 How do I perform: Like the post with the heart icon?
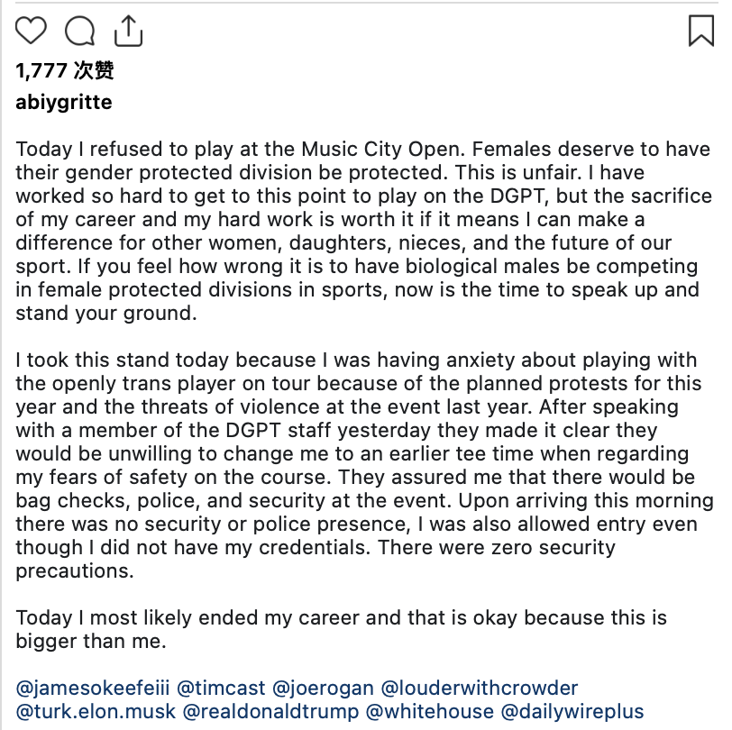tap(31, 31)
